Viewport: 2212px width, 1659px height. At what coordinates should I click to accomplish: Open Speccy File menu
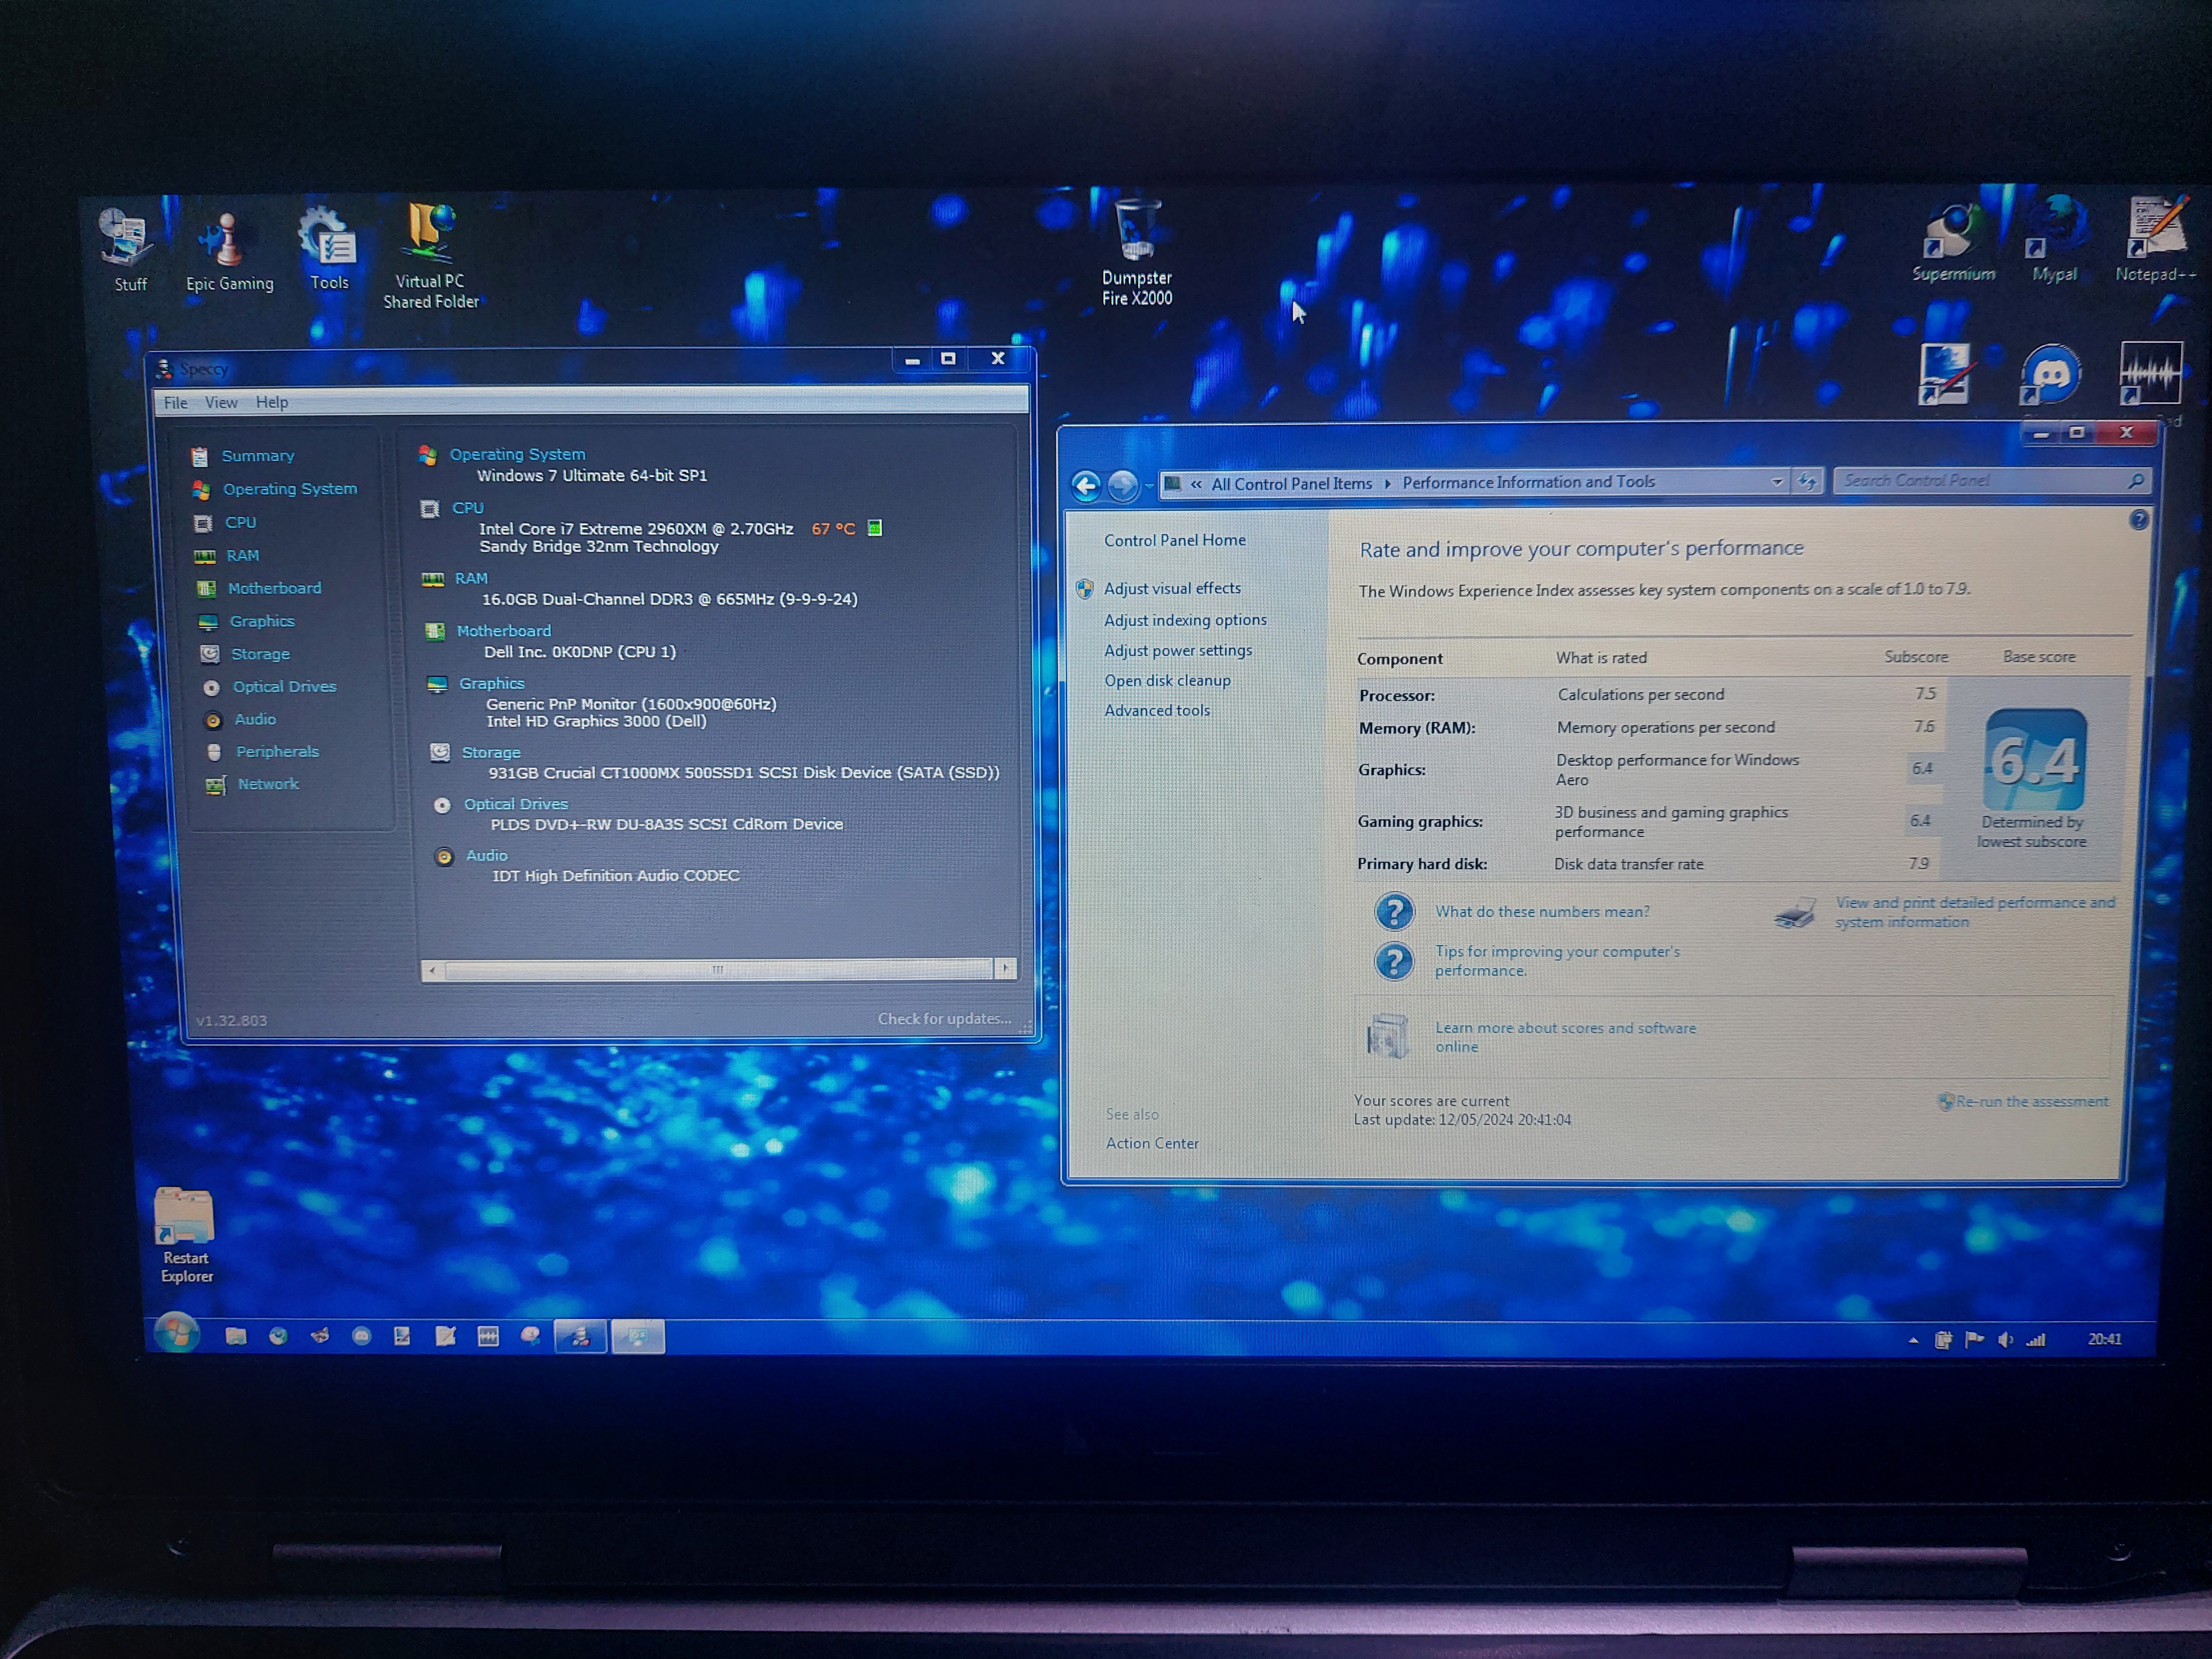[175, 402]
